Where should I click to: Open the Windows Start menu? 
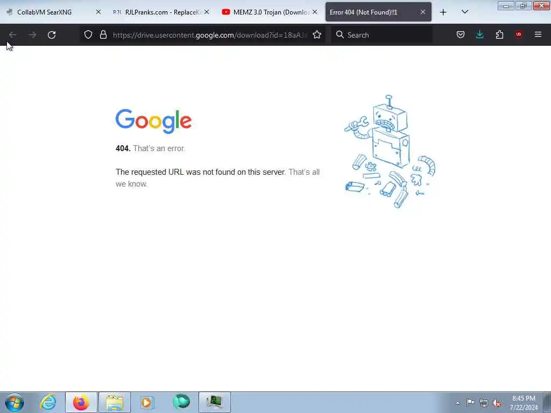point(15,402)
